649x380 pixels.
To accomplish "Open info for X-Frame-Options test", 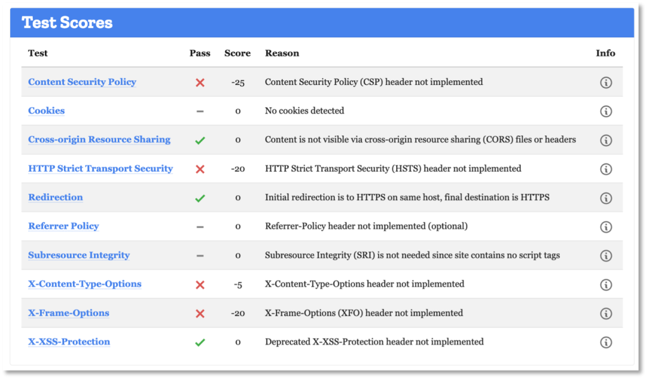I will pyautogui.click(x=607, y=313).
